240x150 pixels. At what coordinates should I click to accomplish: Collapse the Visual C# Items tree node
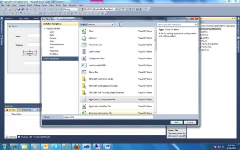[x=45, y=28]
